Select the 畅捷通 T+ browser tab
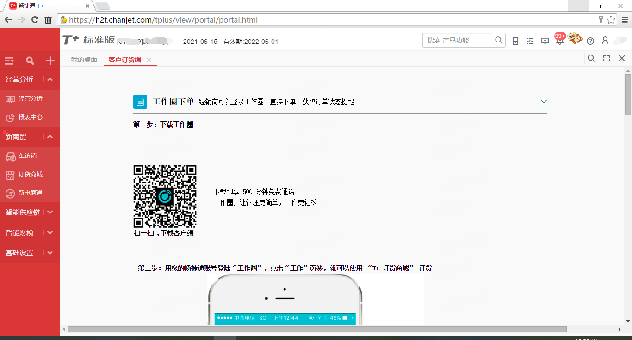The image size is (632, 340). click(x=49, y=6)
